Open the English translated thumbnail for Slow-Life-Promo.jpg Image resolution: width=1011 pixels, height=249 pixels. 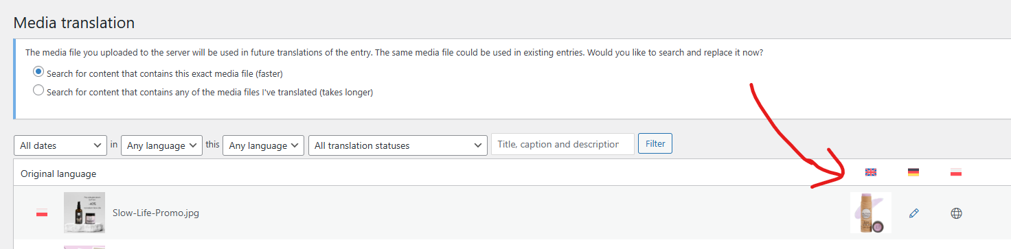coord(871,213)
